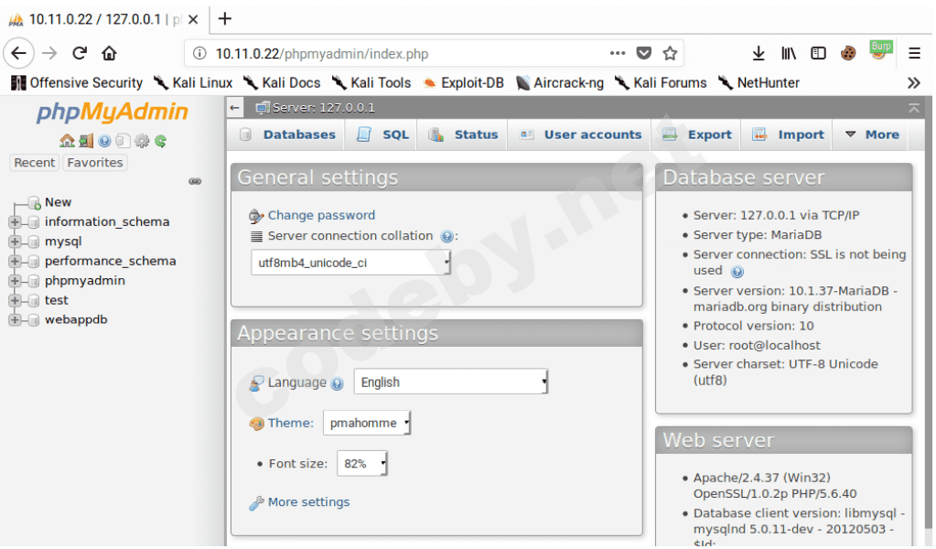This screenshot has width=936, height=549.
Task: Go to browser home page
Action: (109, 53)
